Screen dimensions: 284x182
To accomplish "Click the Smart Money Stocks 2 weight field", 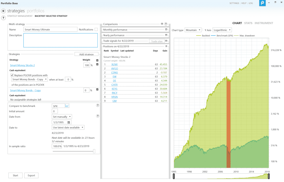I will [x=87, y=65].
